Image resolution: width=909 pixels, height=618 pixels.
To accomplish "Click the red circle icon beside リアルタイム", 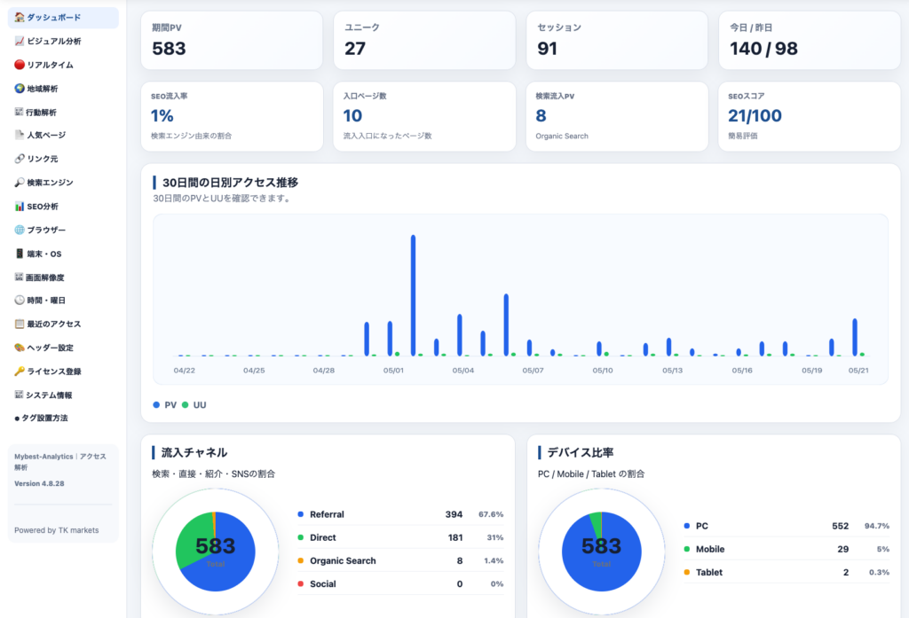I will tap(20, 65).
